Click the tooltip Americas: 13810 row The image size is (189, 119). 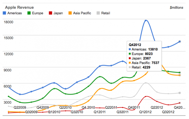(x=143, y=49)
